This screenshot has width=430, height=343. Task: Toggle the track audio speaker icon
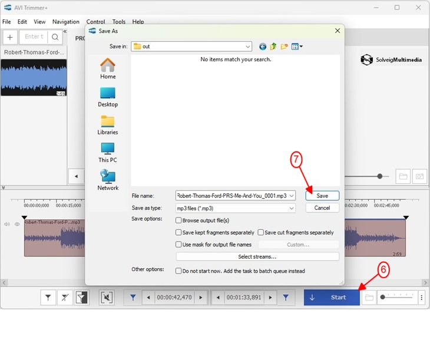pyautogui.click(x=7, y=224)
